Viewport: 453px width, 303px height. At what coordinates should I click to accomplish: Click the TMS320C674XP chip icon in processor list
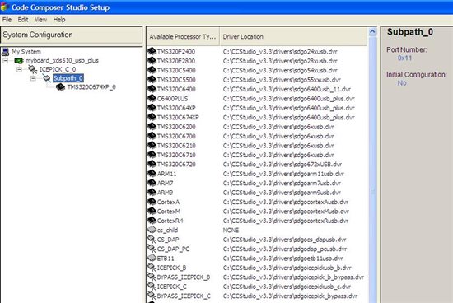[x=152, y=117]
